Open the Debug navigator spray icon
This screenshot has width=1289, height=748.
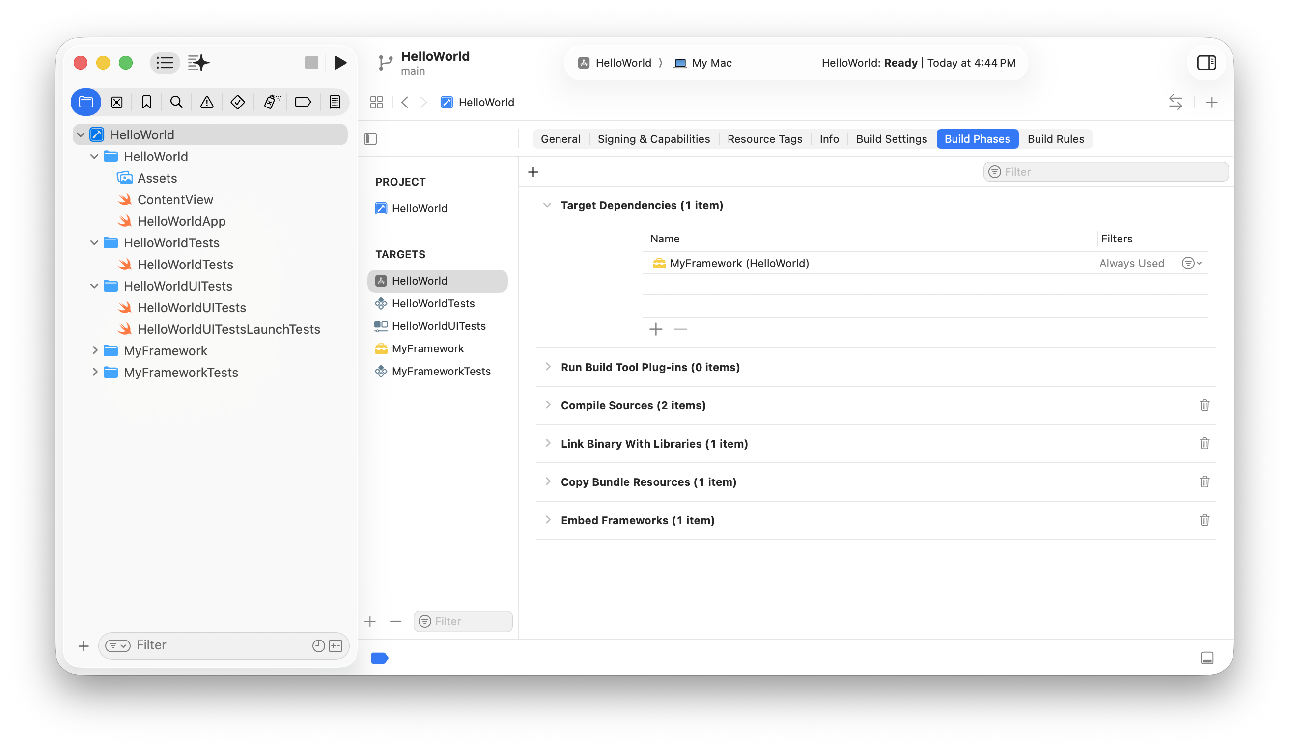click(x=272, y=102)
